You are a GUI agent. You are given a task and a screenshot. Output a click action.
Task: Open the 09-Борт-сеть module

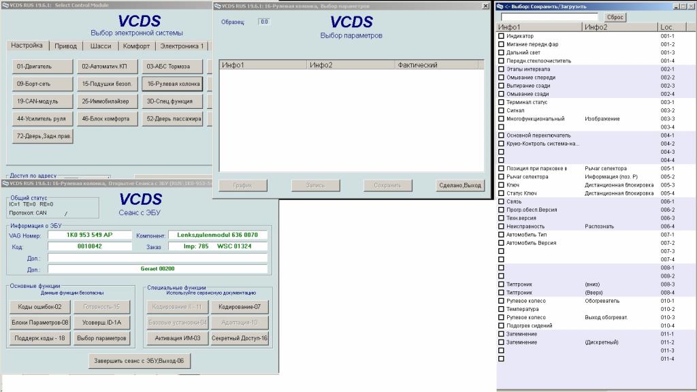point(43,84)
